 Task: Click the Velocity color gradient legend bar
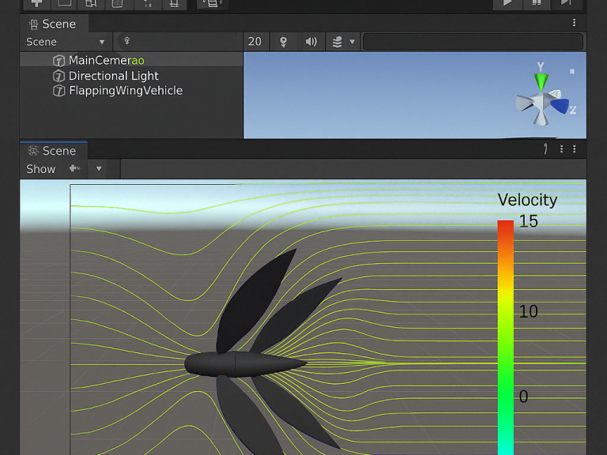tap(506, 337)
